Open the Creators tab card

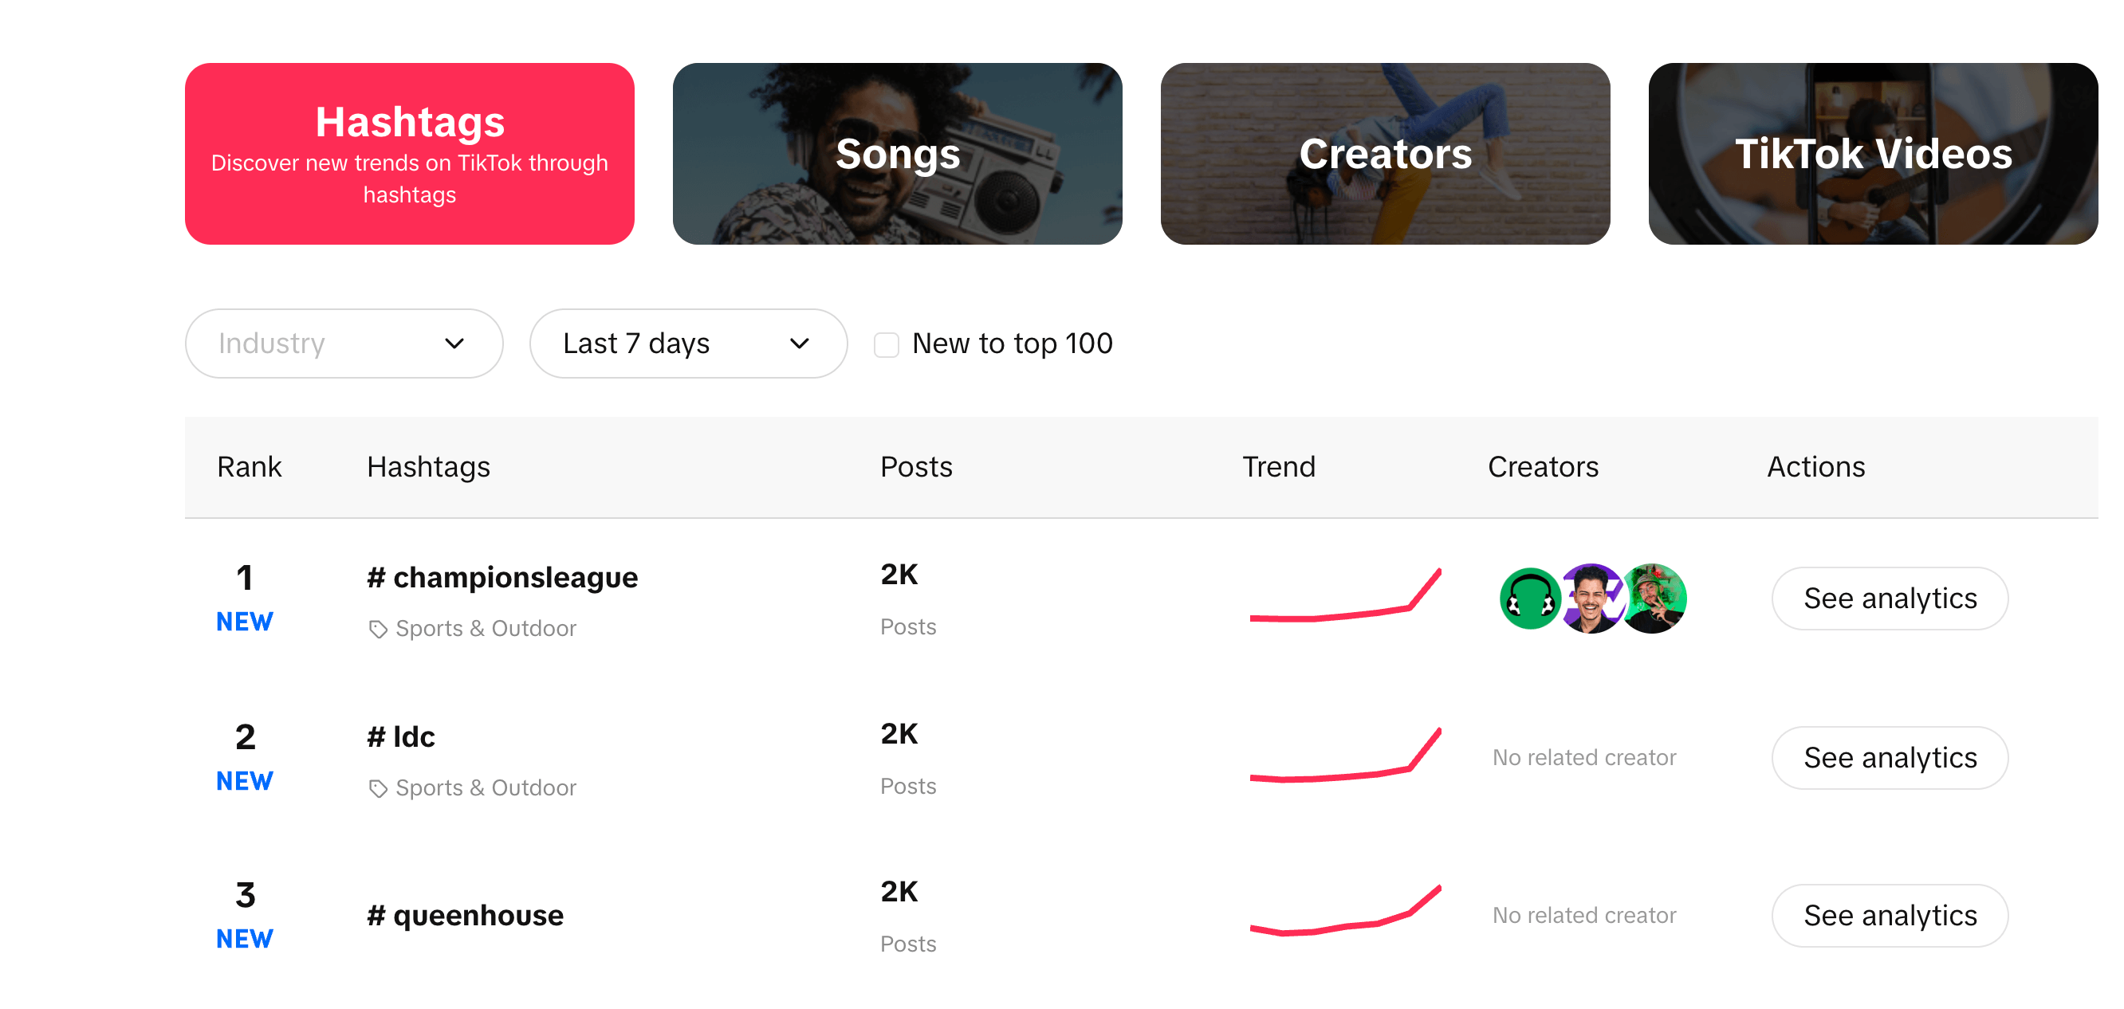coord(1384,154)
